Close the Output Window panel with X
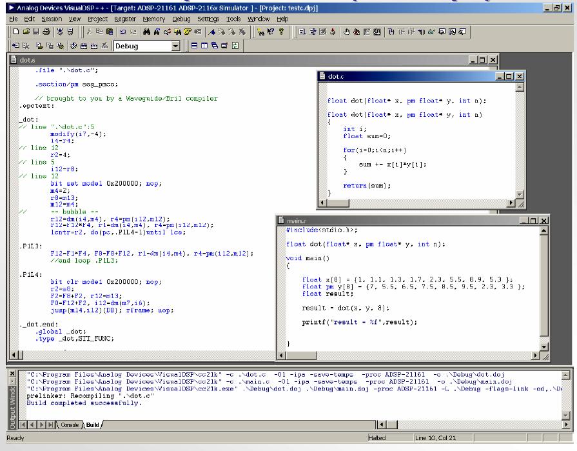Viewport: 577px width, 451px height. pos(12,374)
